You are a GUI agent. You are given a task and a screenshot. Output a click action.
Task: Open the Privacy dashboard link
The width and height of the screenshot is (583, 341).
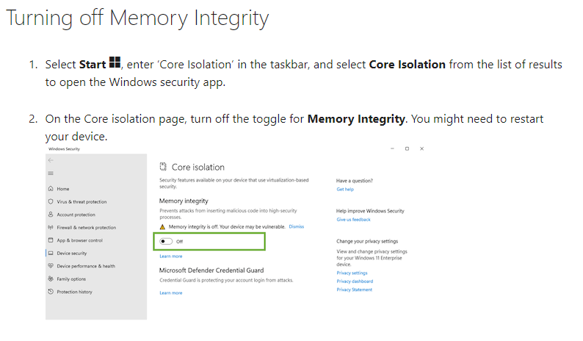(355, 281)
